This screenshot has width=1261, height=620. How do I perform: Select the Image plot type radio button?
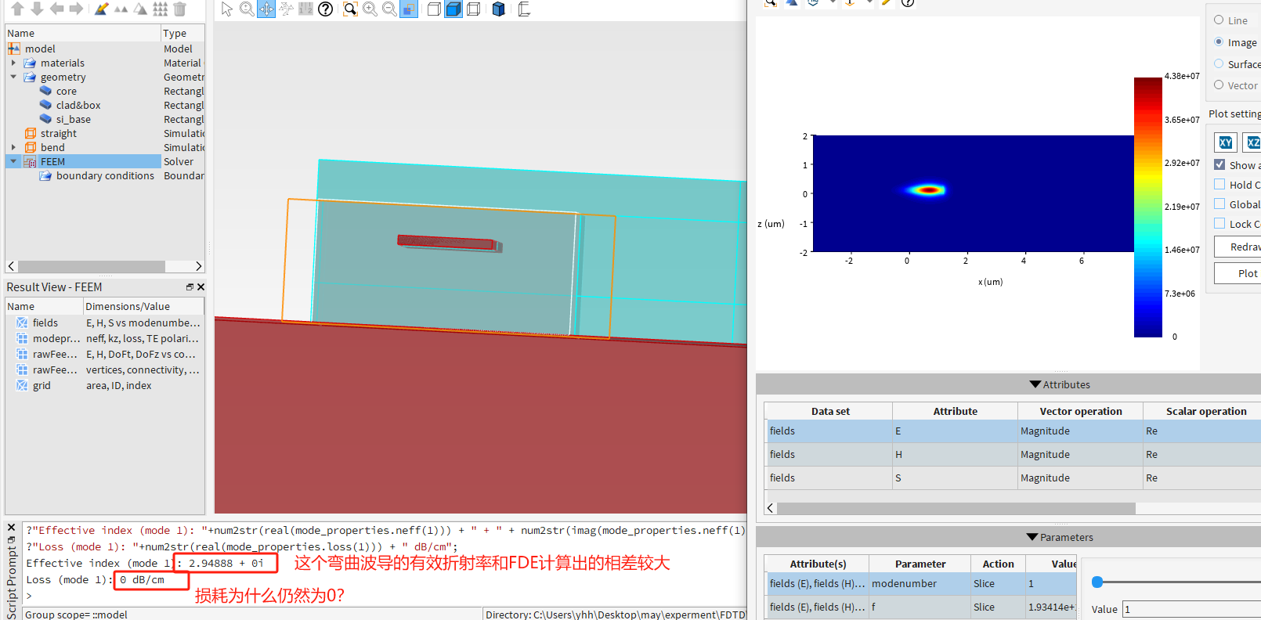point(1219,42)
